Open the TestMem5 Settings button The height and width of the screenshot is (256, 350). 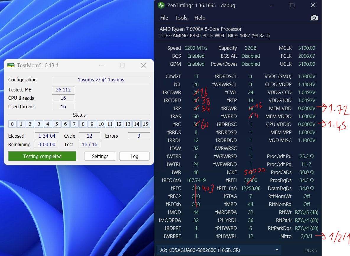[100, 156]
